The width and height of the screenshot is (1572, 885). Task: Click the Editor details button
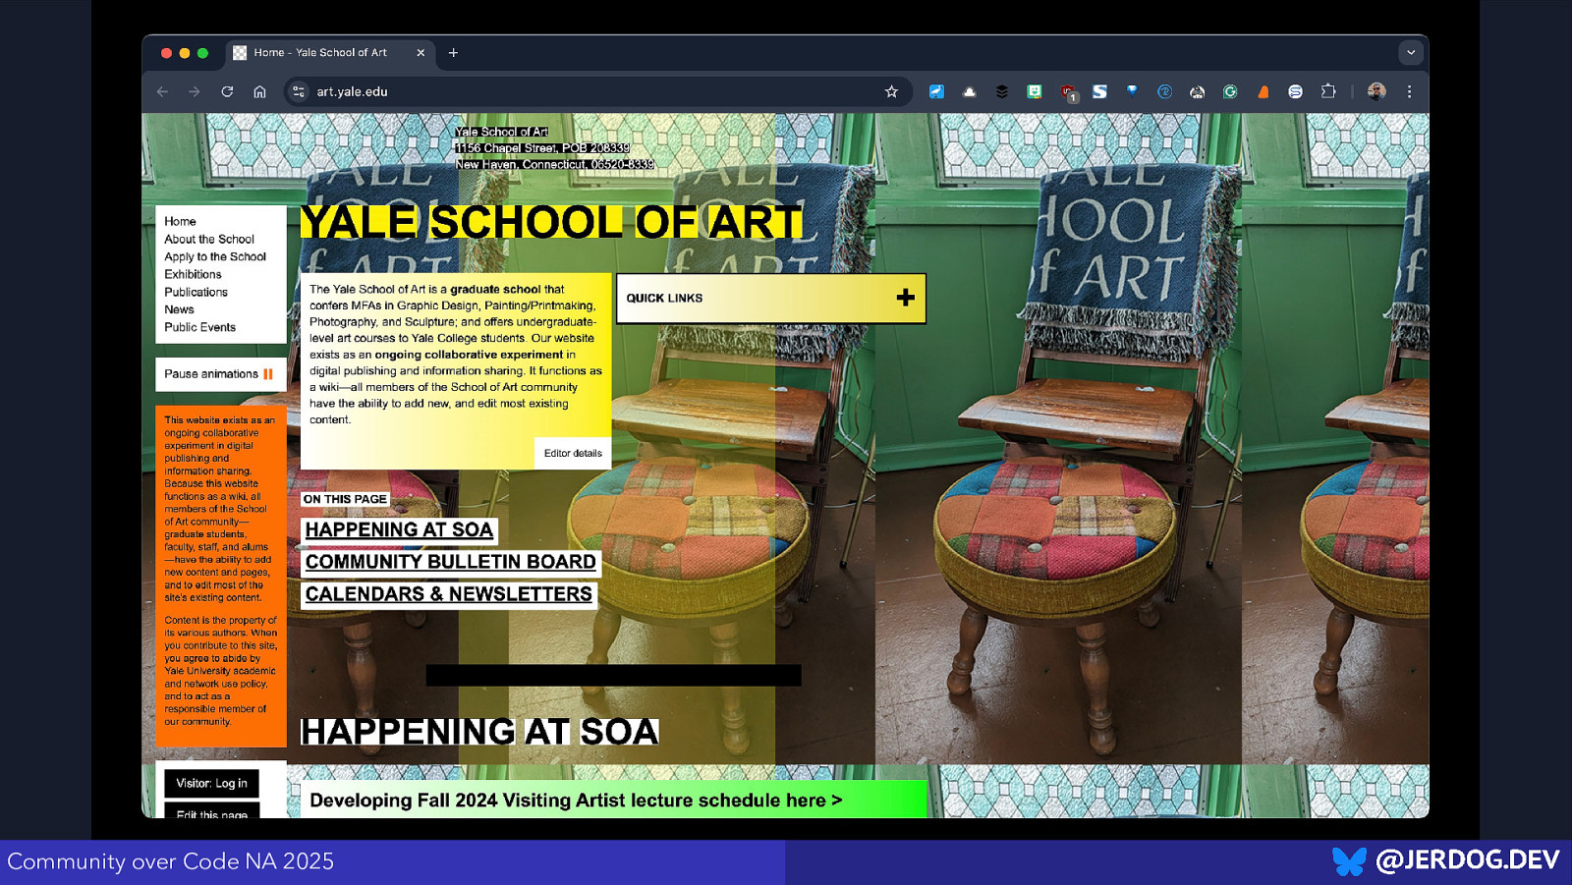(573, 454)
